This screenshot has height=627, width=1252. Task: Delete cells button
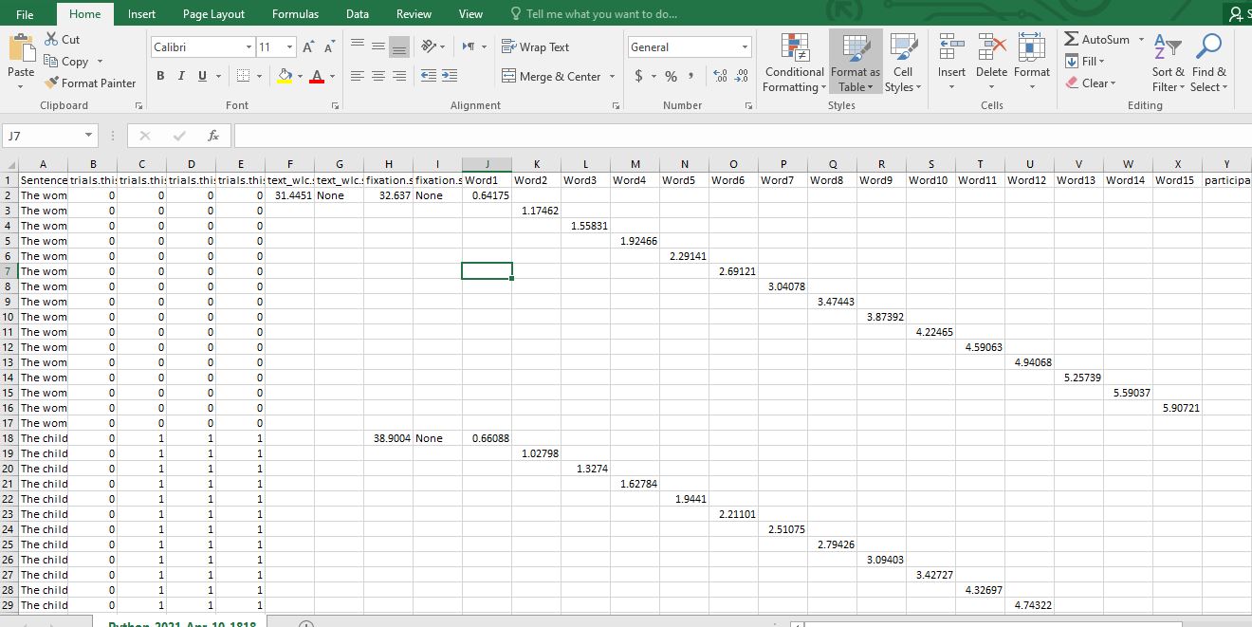pyautogui.click(x=992, y=62)
